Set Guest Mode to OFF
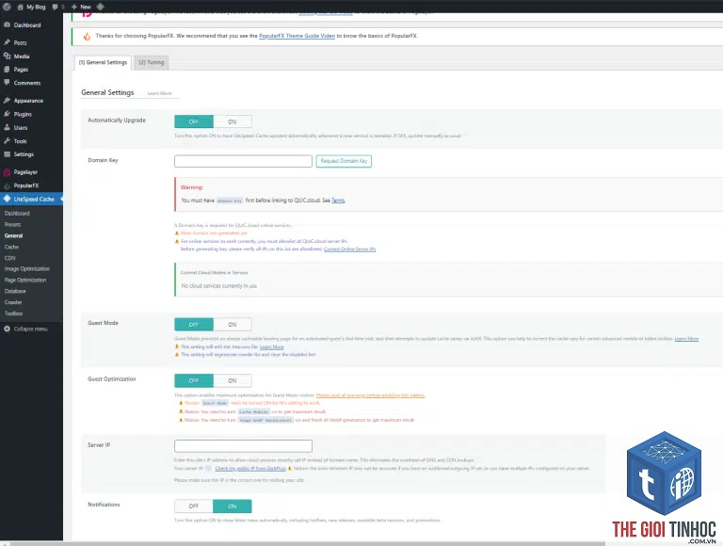Screen dimensions: 723x546 (194, 324)
